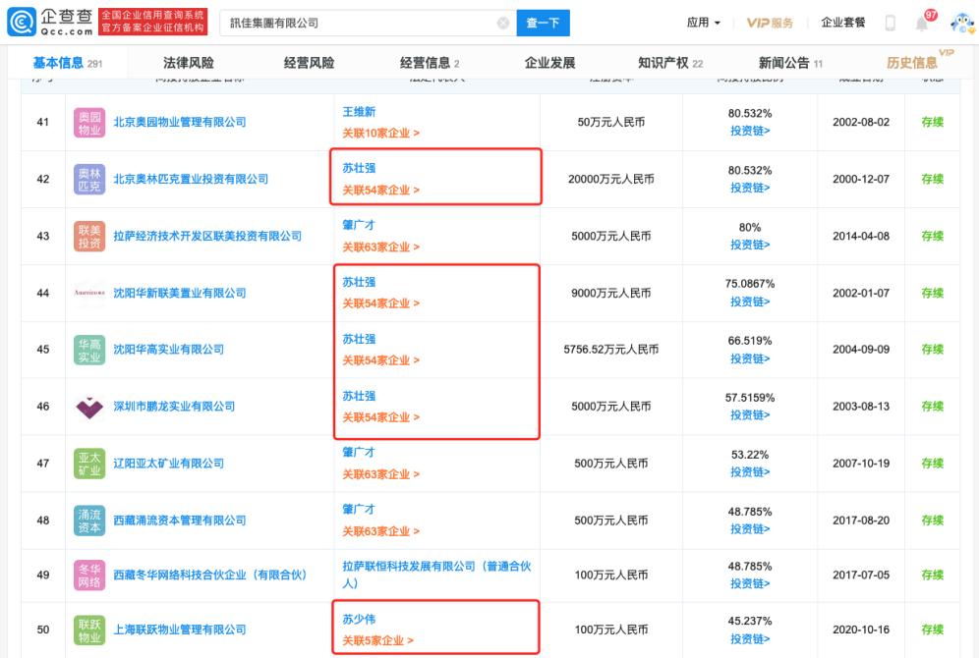Switch to the 企业发展 tab
Screen dimensions: 979x658
tap(549, 63)
